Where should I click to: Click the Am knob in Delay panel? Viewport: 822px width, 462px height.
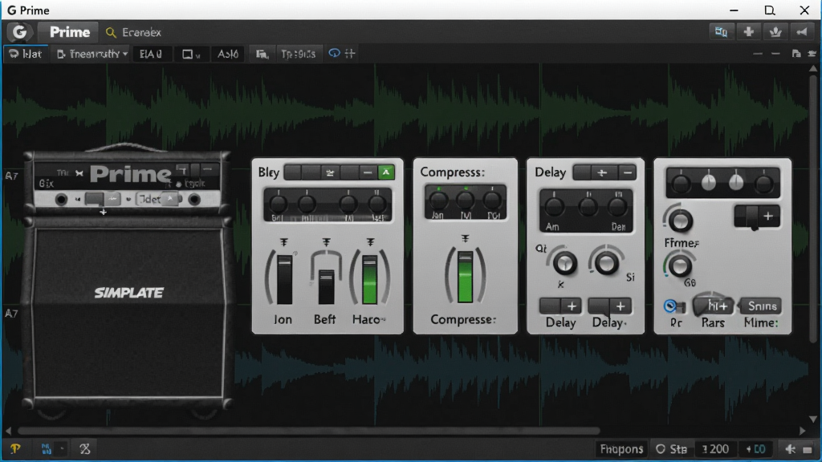click(554, 207)
